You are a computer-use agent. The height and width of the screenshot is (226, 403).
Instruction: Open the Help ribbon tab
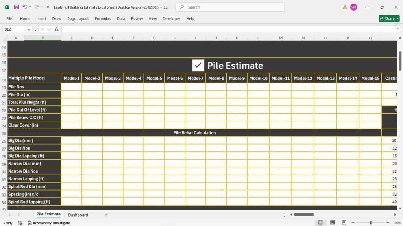coord(190,19)
